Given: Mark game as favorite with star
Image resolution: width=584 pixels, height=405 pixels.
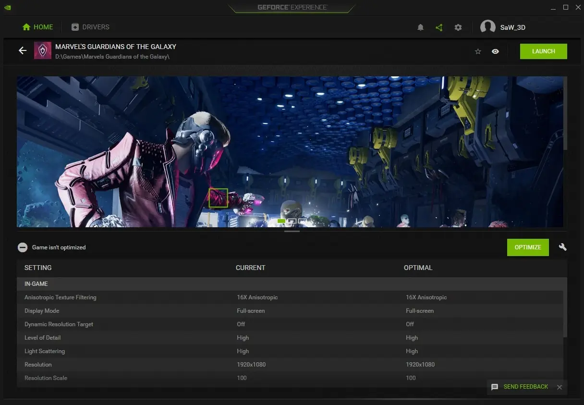Looking at the screenshot, I should pos(478,51).
